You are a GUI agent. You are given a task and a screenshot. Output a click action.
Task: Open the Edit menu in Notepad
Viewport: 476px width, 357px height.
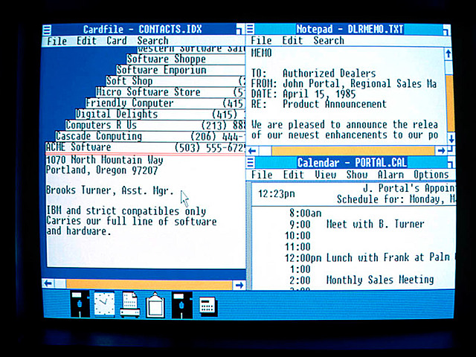292,40
